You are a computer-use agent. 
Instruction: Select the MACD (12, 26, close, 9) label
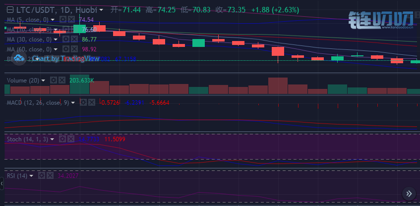click(x=38, y=103)
